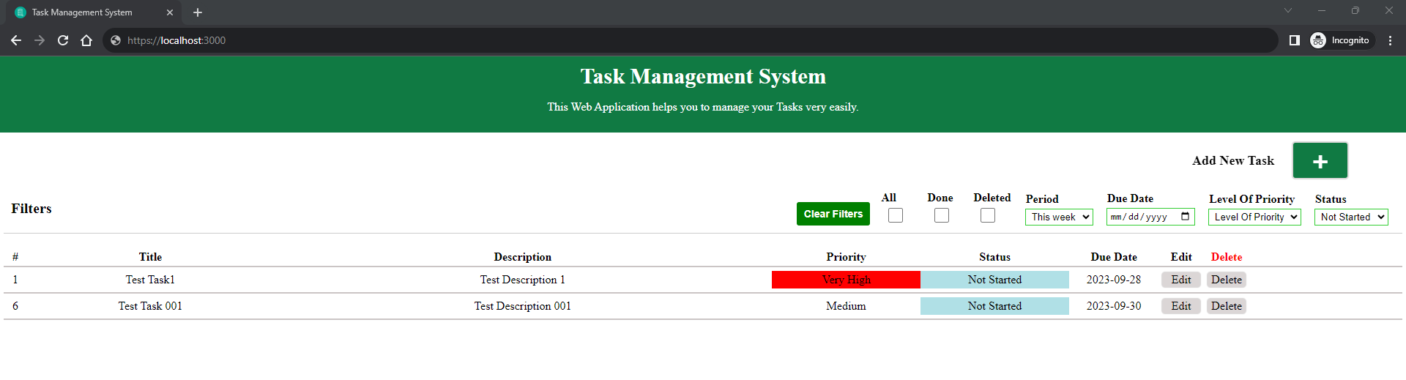The image size is (1406, 380).
Task: Open the Due Date calendar picker icon
Action: pyautogui.click(x=1185, y=217)
